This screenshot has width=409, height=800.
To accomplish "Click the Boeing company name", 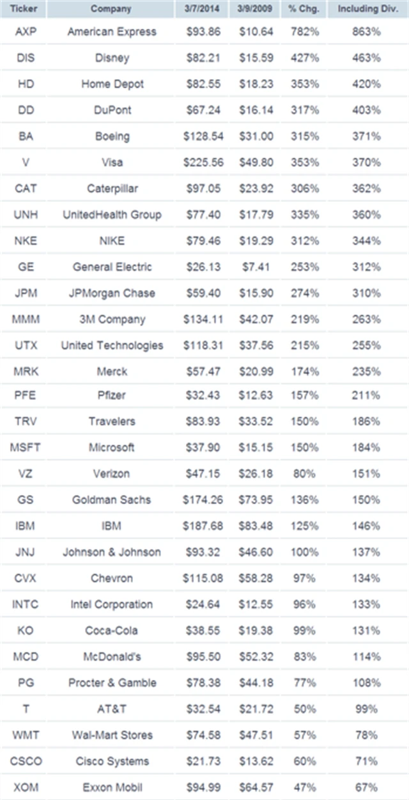I will coord(111,136).
